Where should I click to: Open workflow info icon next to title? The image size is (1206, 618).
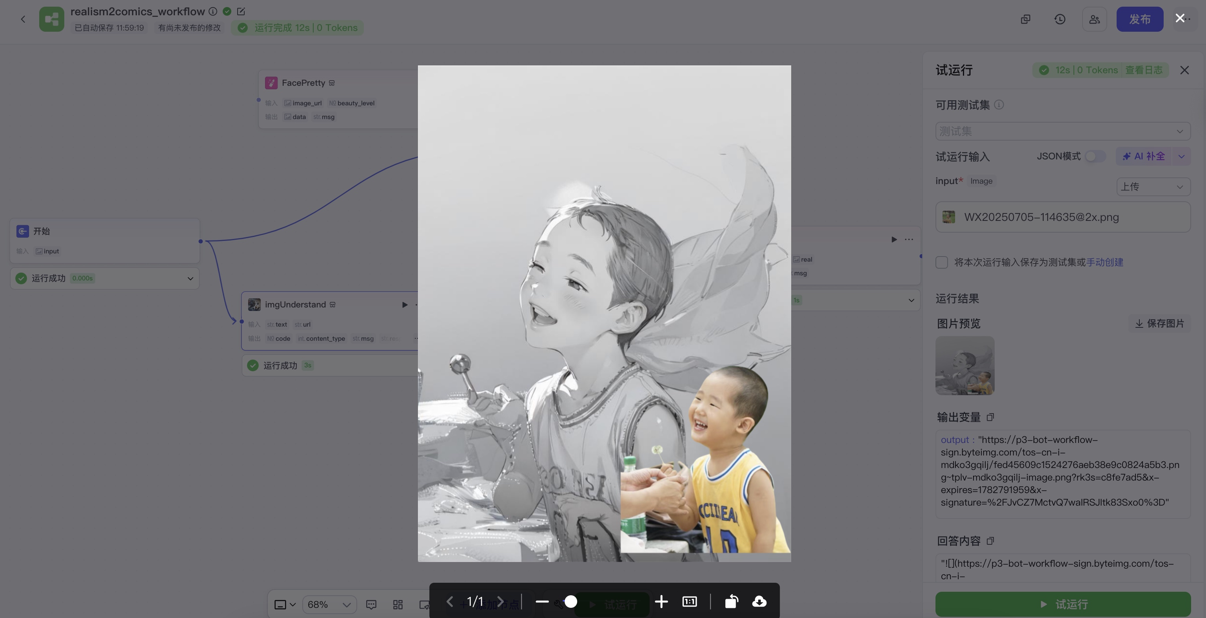point(213,11)
